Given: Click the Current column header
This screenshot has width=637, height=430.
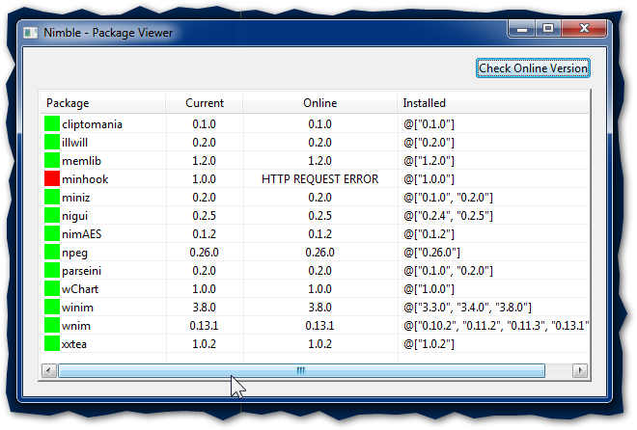Looking at the screenshot, I should click(x=204, y=103).
